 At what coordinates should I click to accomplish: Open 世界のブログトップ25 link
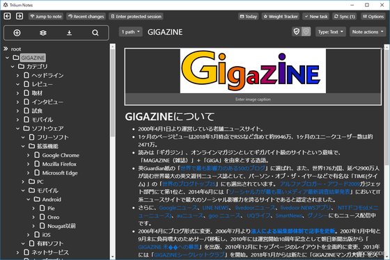click(x=189, y=184)
